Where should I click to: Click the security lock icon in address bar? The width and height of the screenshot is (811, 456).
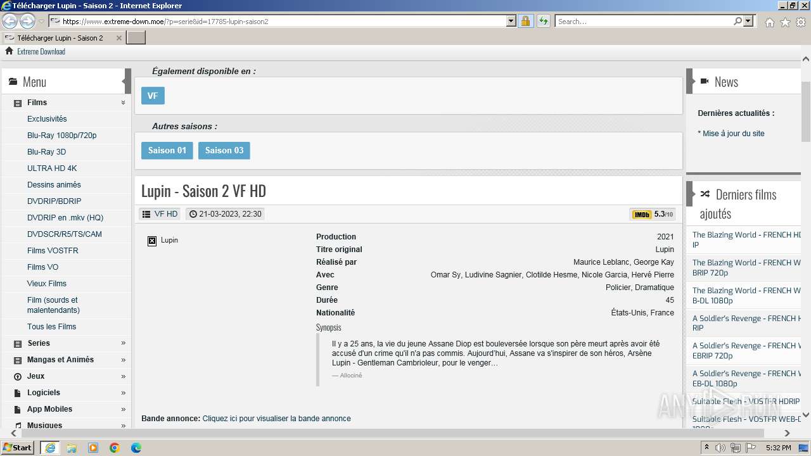point(525,22)
